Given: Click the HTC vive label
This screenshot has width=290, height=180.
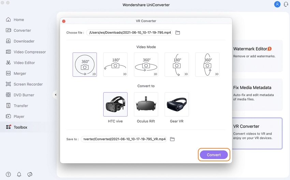Looking at the screenshot, I should point(115,121).
